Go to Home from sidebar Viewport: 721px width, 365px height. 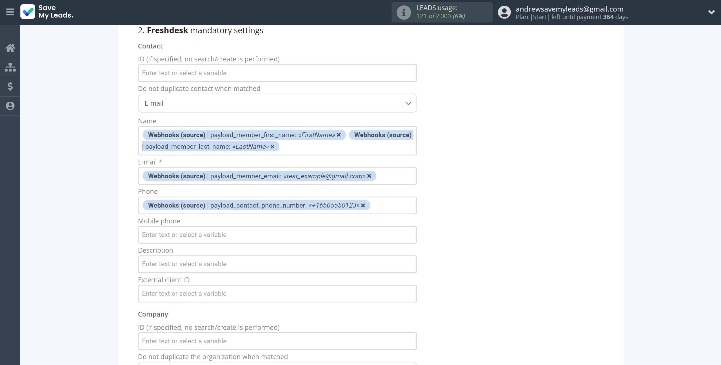click(x=10, y=48)
